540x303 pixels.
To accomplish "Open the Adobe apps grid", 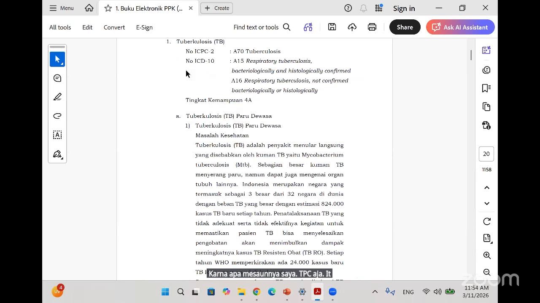I will tap(379, 8).
